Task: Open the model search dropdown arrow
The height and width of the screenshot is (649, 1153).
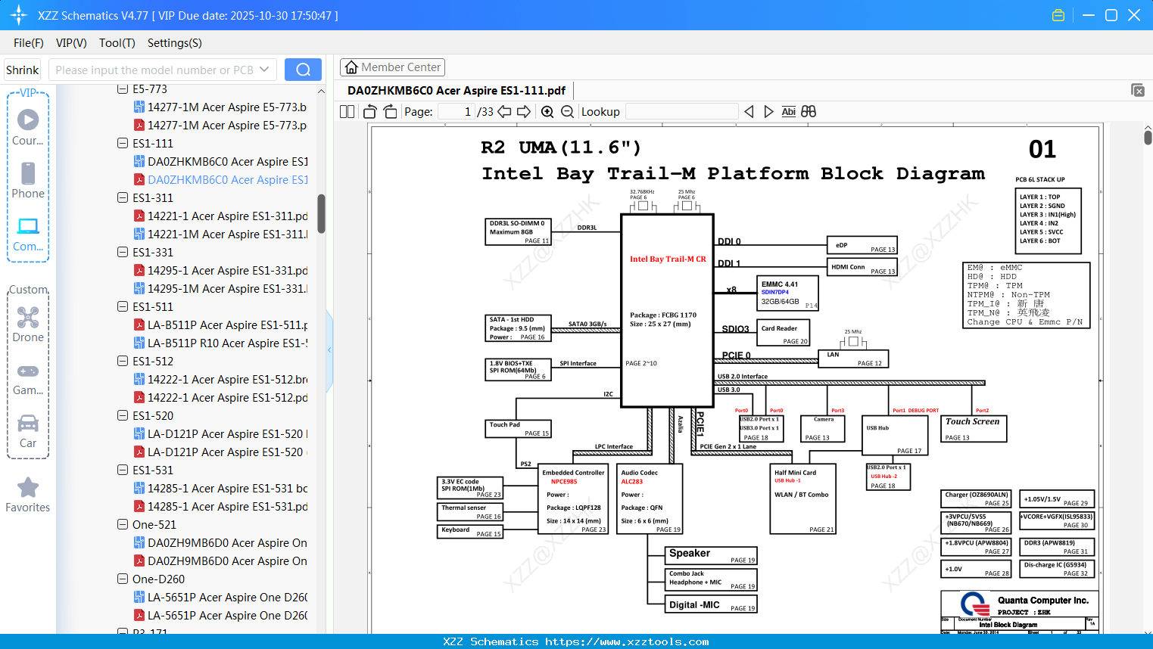Action: click(264, 70)
